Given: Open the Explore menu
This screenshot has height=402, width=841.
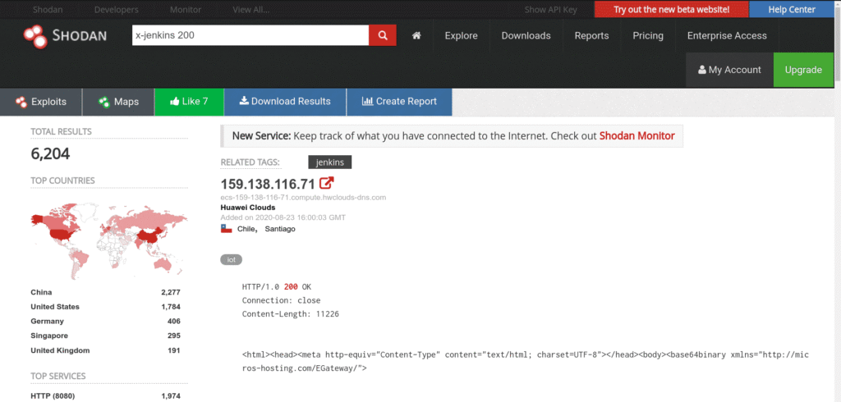Looking at the screenshot, I should pos(462,36).
